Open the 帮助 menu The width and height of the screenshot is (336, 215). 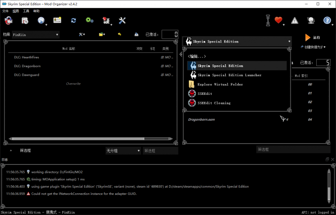click(37, 11)
